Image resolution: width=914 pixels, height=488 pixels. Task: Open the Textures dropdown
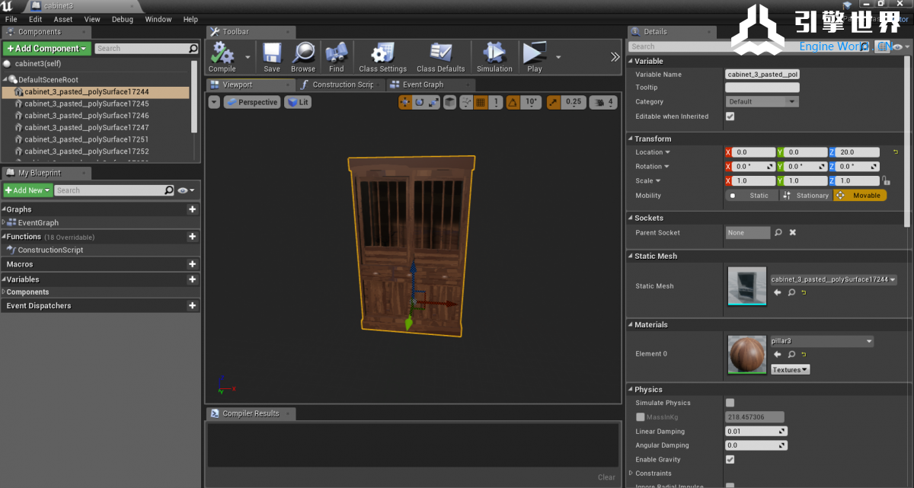click(x=790, y=370)
